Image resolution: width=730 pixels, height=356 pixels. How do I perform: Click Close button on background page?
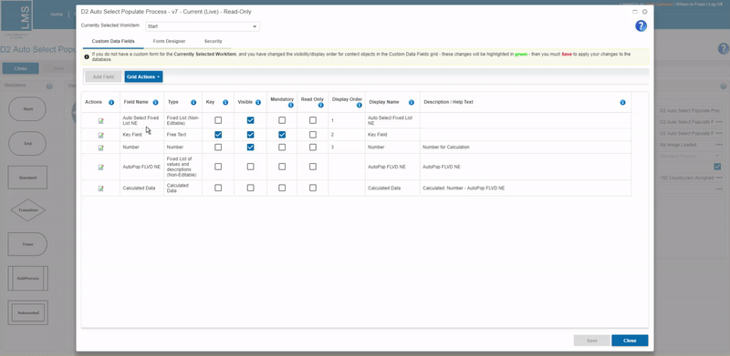(20, 68)
